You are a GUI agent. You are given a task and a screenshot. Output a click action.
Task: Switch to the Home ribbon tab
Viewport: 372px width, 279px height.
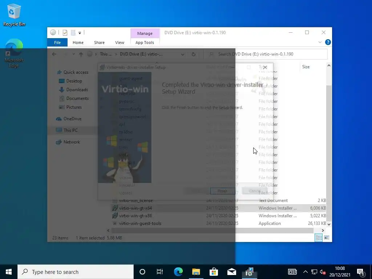point(78,43)
